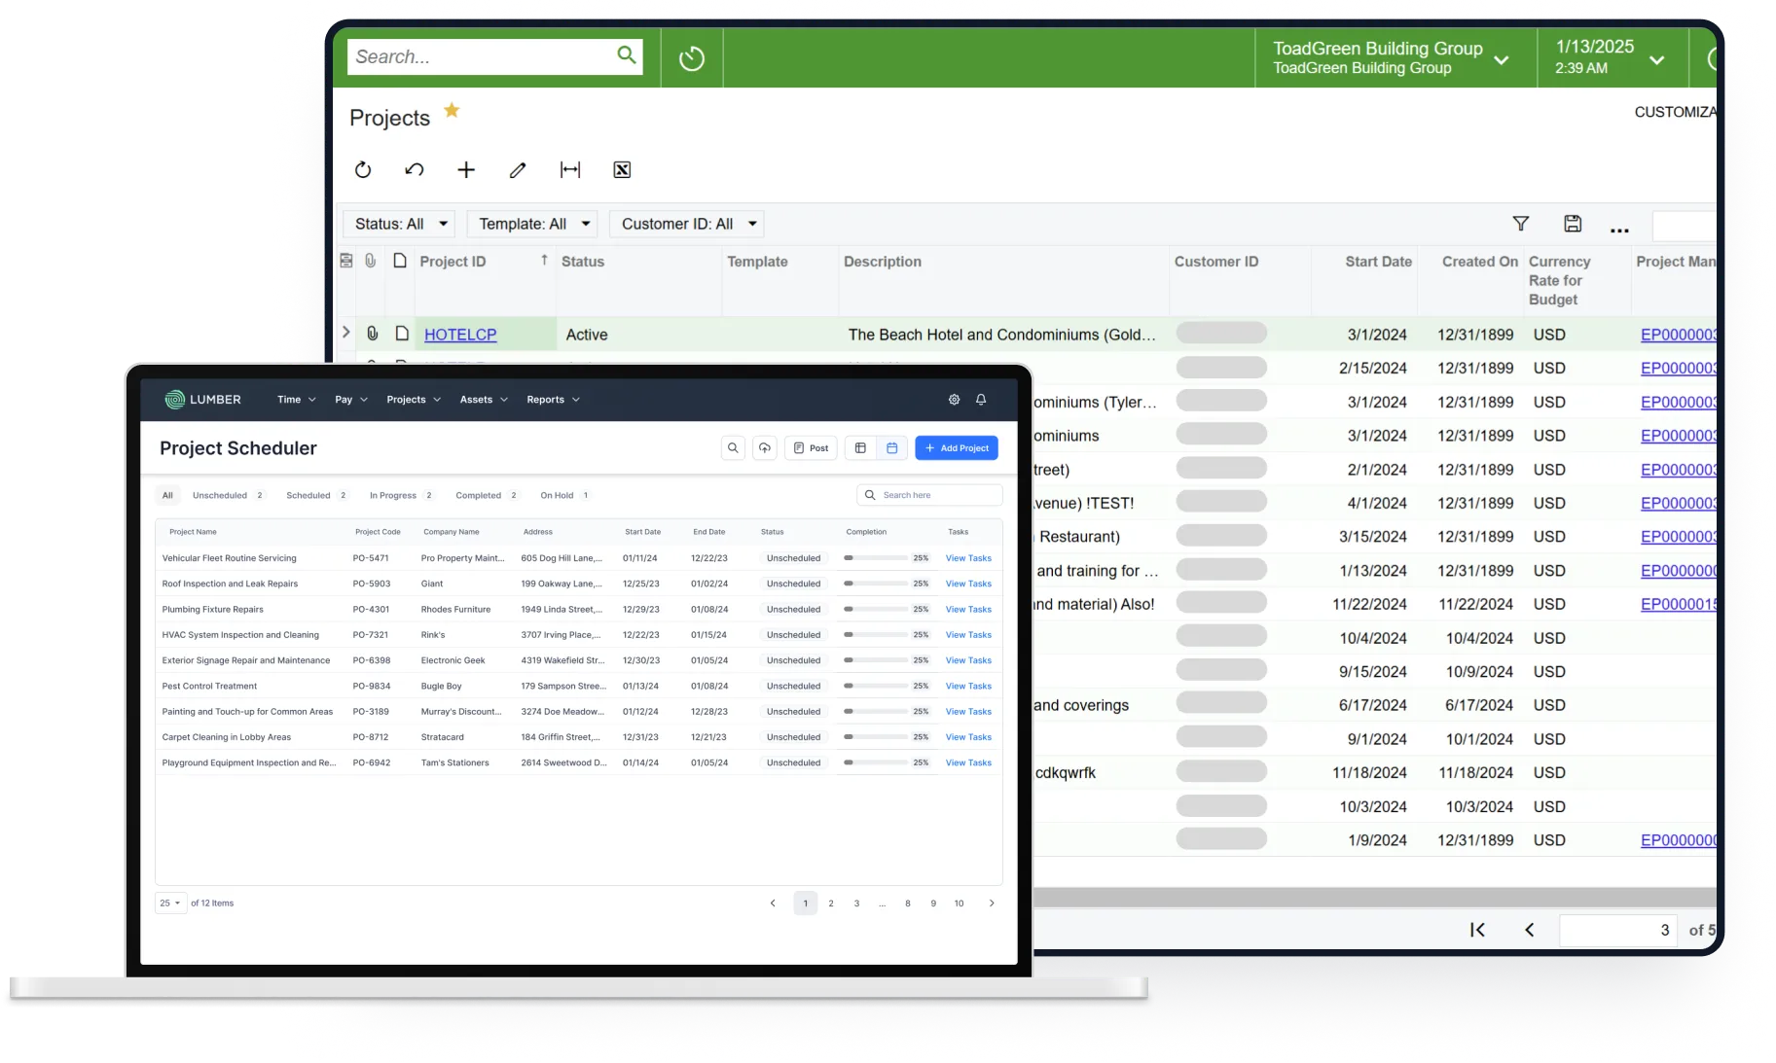The image size is (1776, 1063).
Task: Open the HOTELCP project link
Action: (x=459, y=334)
